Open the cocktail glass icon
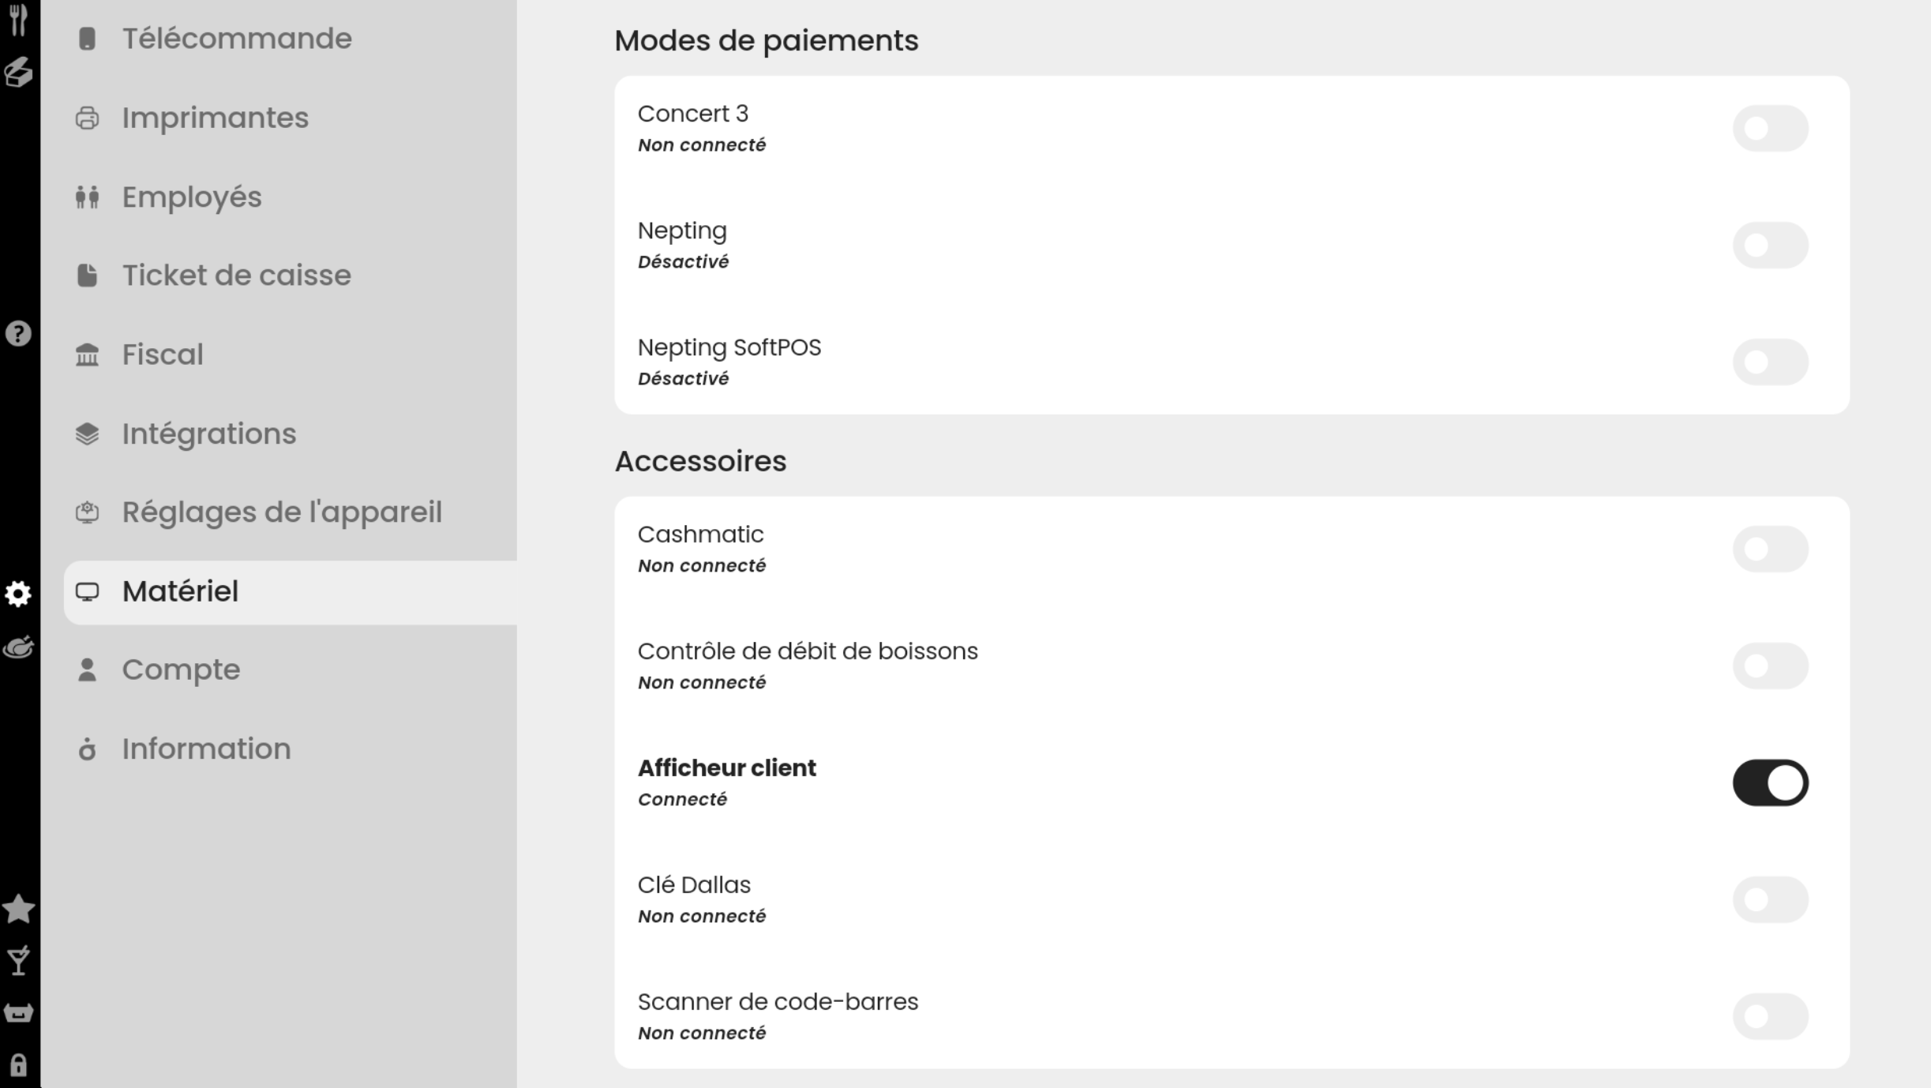The height and width of the screenshot is (1088, 1931). (18, 961)
